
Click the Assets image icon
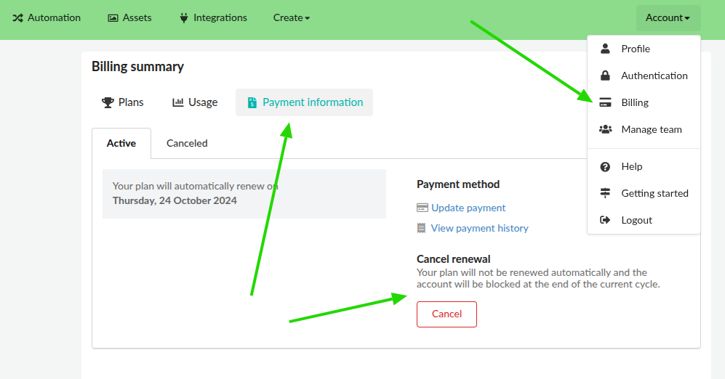point(113,18)
